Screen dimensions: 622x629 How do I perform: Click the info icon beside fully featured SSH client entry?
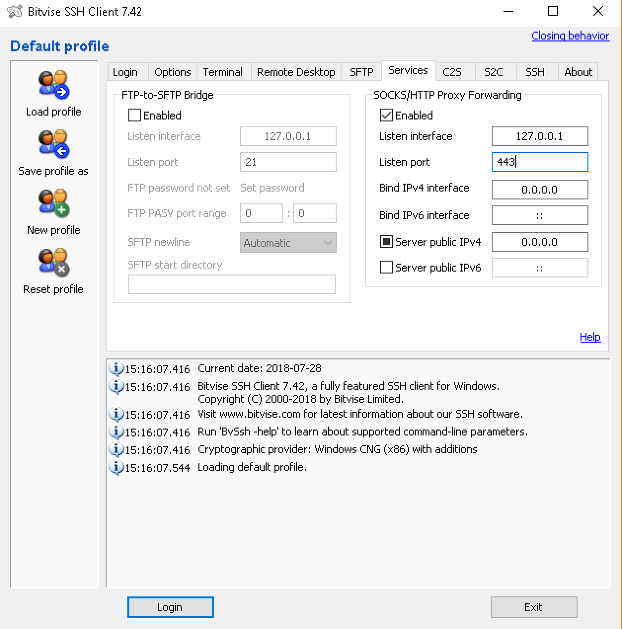116,387
